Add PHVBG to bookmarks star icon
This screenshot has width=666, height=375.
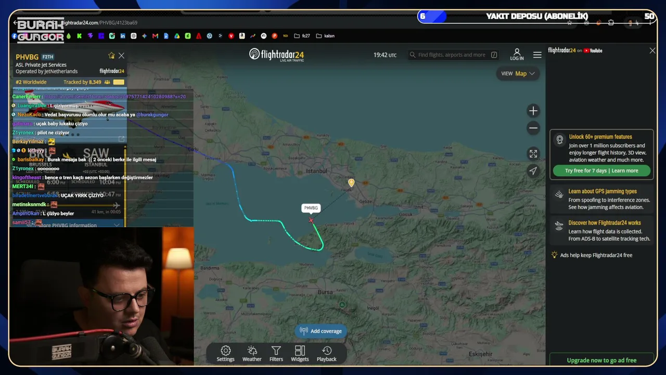point(111,56)
